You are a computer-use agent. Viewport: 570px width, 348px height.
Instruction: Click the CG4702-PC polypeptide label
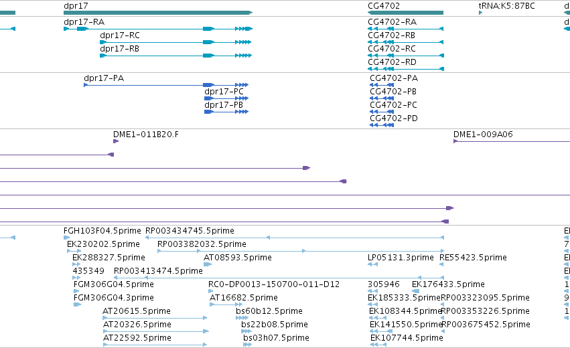(x=393, y=105)
